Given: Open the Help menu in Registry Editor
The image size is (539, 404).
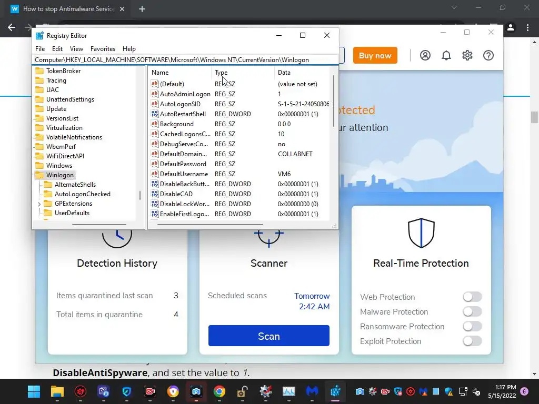Looking at the screenshot, I should 129,49.
